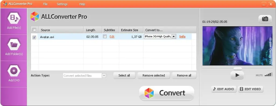Click the Length column header
Image resolution: width=276 pixels, height=106 pixels.
point(93,30)
